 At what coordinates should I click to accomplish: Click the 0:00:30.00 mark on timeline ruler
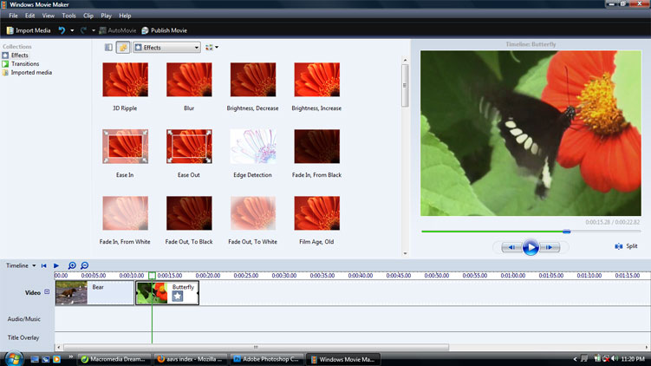click(284, 276)
